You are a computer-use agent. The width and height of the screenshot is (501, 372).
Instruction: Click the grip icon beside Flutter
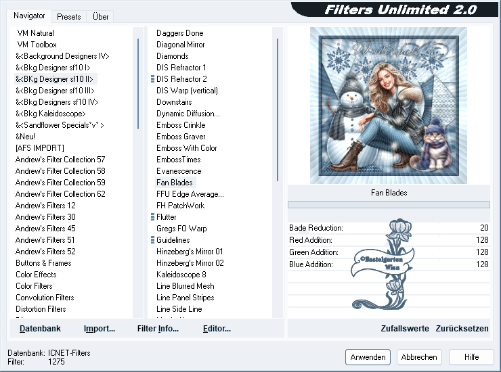[152, 217]
